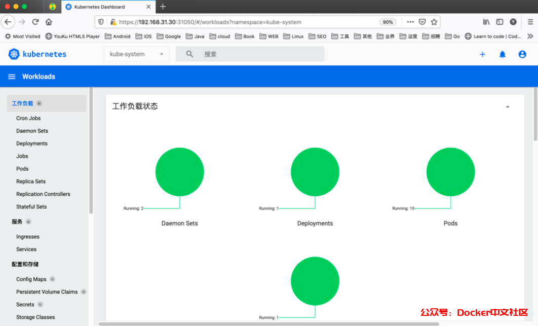538x326 pixels.
Task: Open Deployments in the sidebar
Action: 32,143
